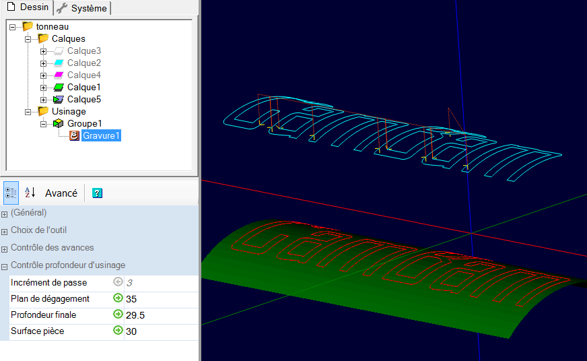Select the Calque4 layer label
The height and width of the screenshot is (361, 587).
point(84,75)
